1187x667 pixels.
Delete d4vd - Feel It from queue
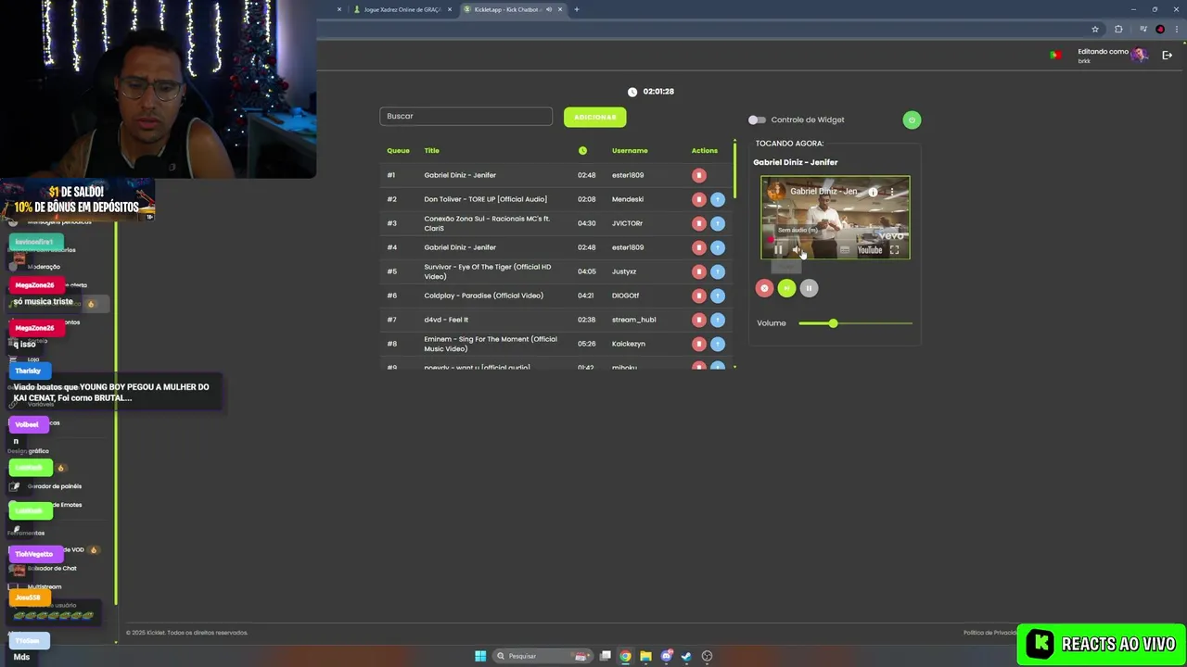699,320
